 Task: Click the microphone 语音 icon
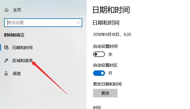point(6,73)
